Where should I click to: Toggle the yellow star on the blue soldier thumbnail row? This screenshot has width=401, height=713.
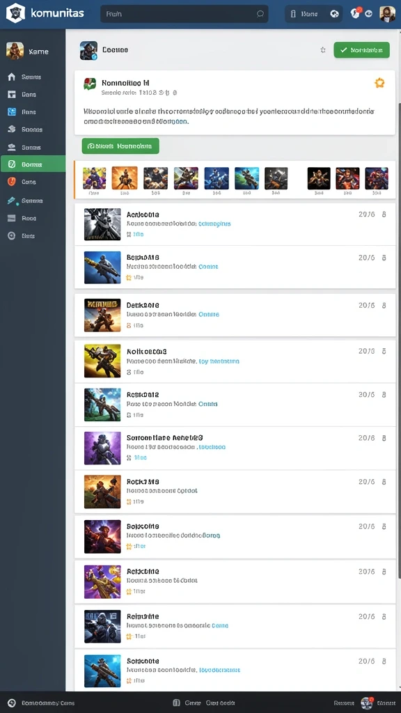click(x=129, y=277)
